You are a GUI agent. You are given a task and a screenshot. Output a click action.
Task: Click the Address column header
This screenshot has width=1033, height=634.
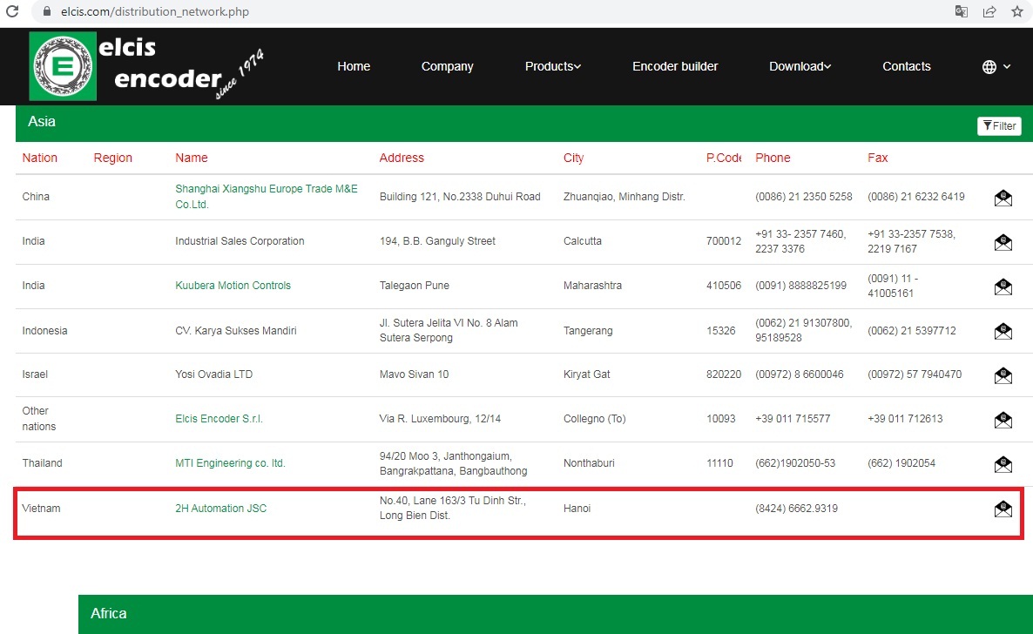pos(402,158)
